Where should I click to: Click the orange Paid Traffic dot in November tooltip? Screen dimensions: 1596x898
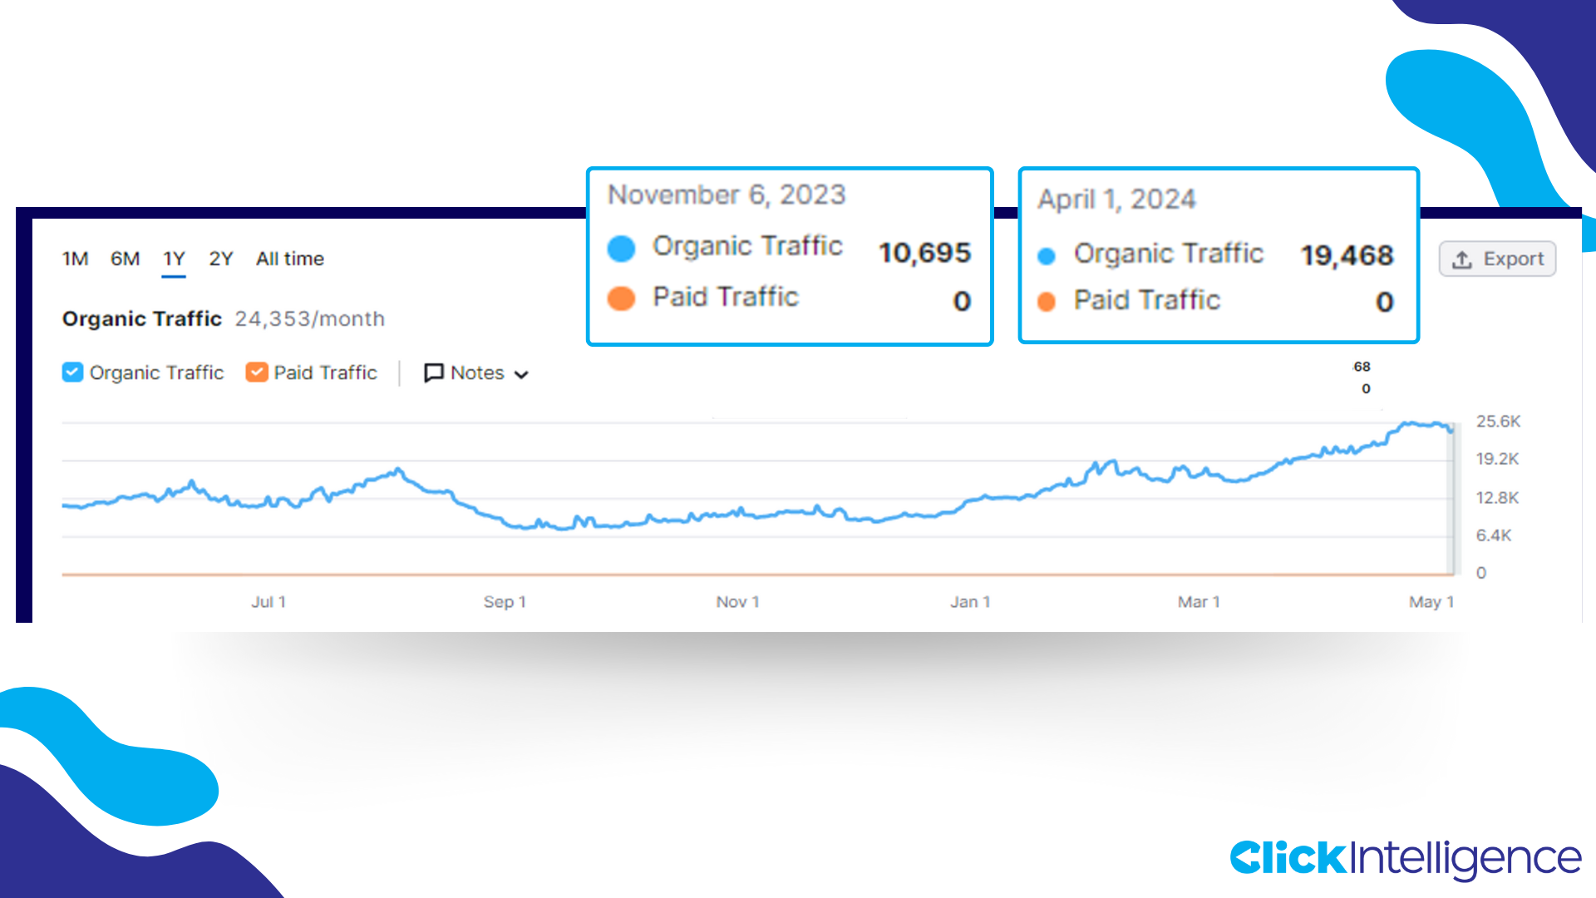point(621,299)
